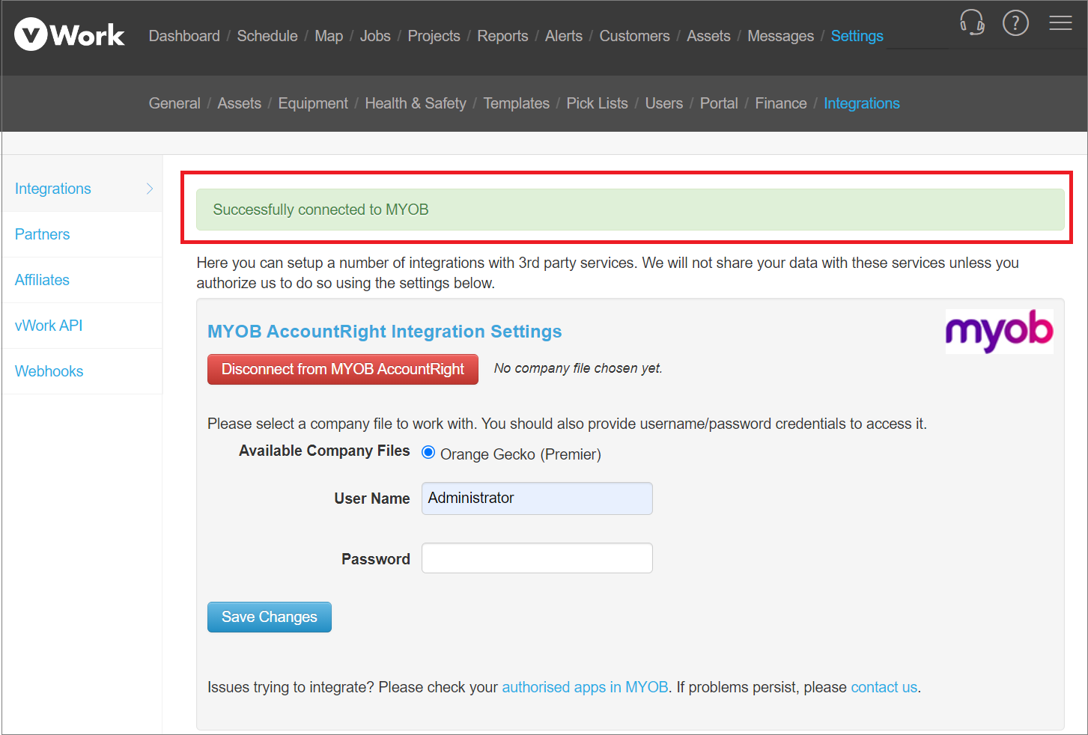Switch to the Pick Lists tab

597,103
